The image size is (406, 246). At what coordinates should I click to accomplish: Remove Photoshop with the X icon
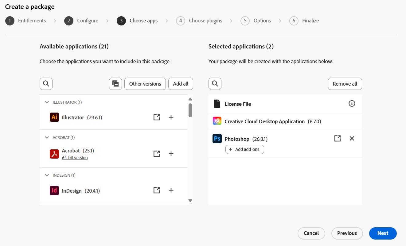(x=352, y=138)
